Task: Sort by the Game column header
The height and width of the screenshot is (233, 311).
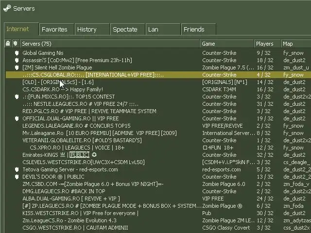Action: 227,44
